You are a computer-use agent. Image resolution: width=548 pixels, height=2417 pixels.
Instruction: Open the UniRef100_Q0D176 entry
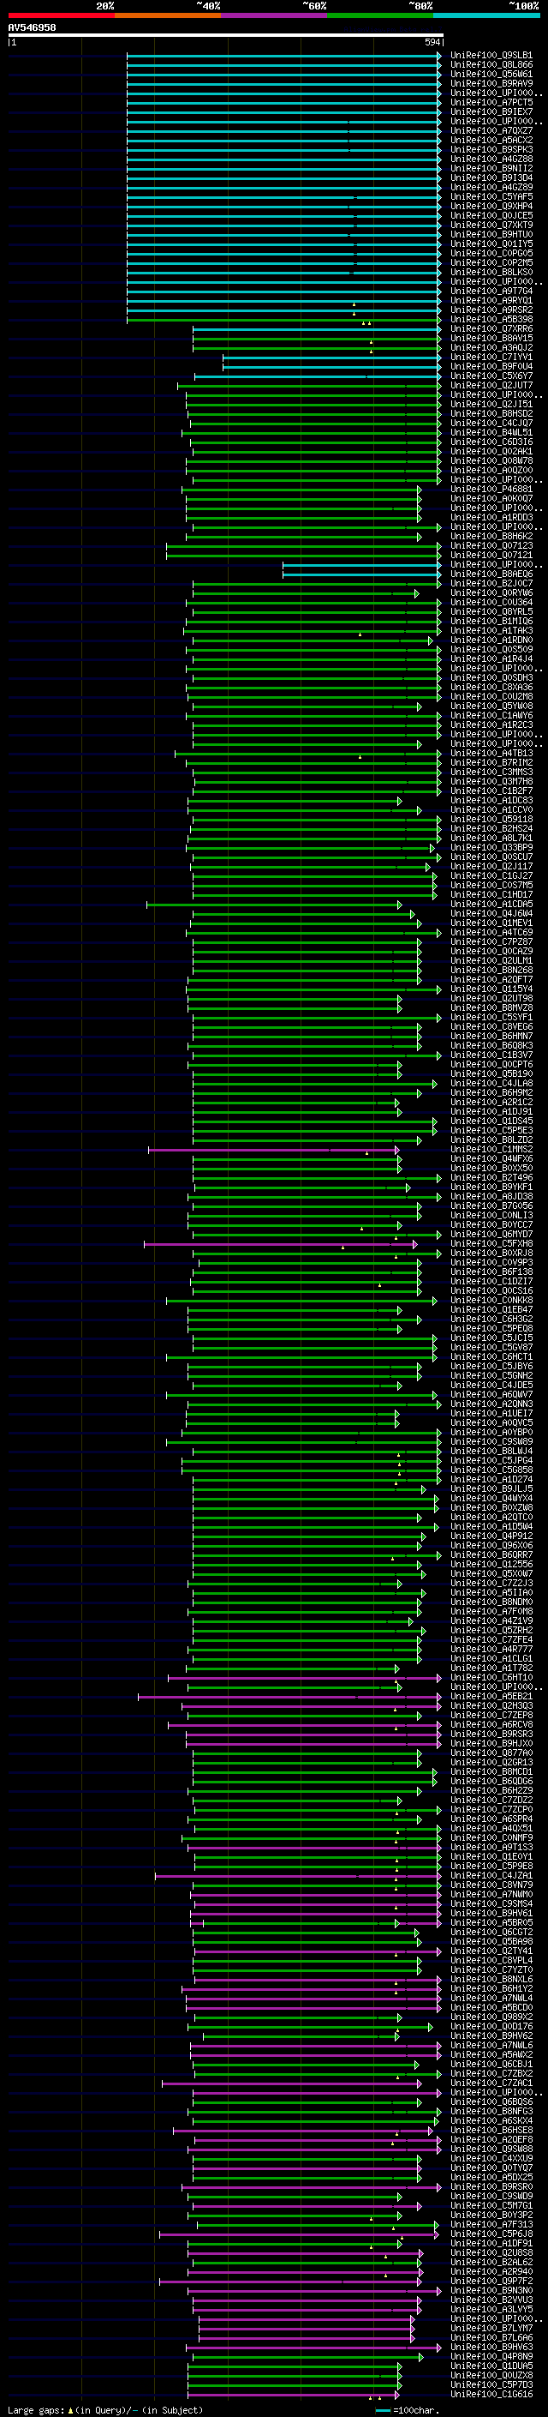click(491, 2027)
